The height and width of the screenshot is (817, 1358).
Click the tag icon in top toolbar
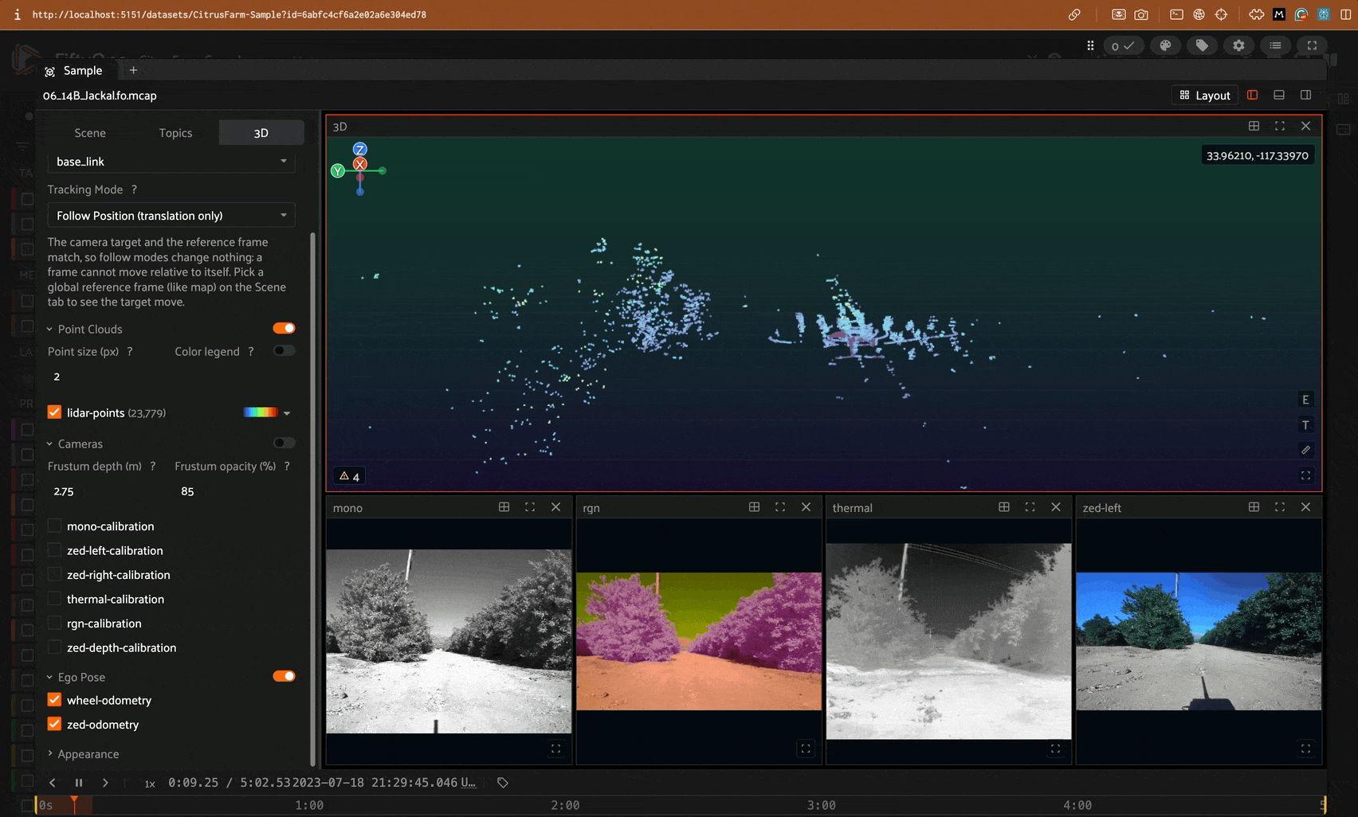[x=1202, y=45]
